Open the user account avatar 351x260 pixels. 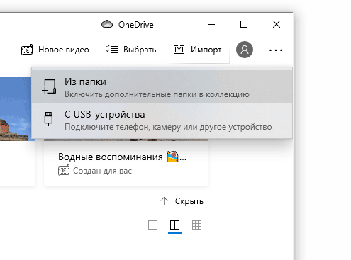coord(245,50)
